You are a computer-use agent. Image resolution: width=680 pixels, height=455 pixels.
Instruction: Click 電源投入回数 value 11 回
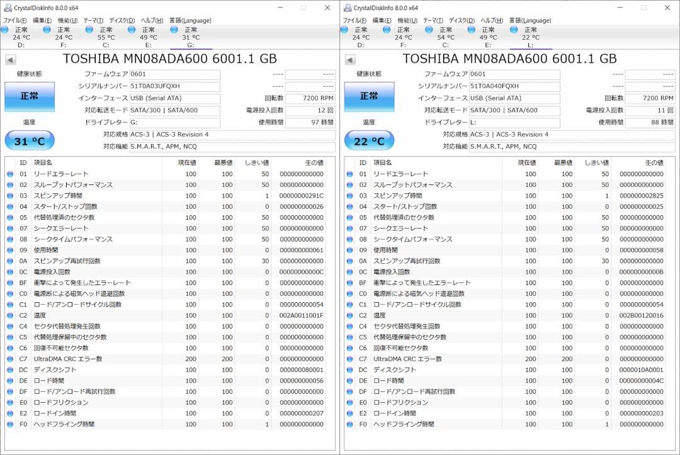(650, 111)
